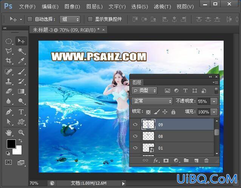Open the Image menu

click(72, 7)
